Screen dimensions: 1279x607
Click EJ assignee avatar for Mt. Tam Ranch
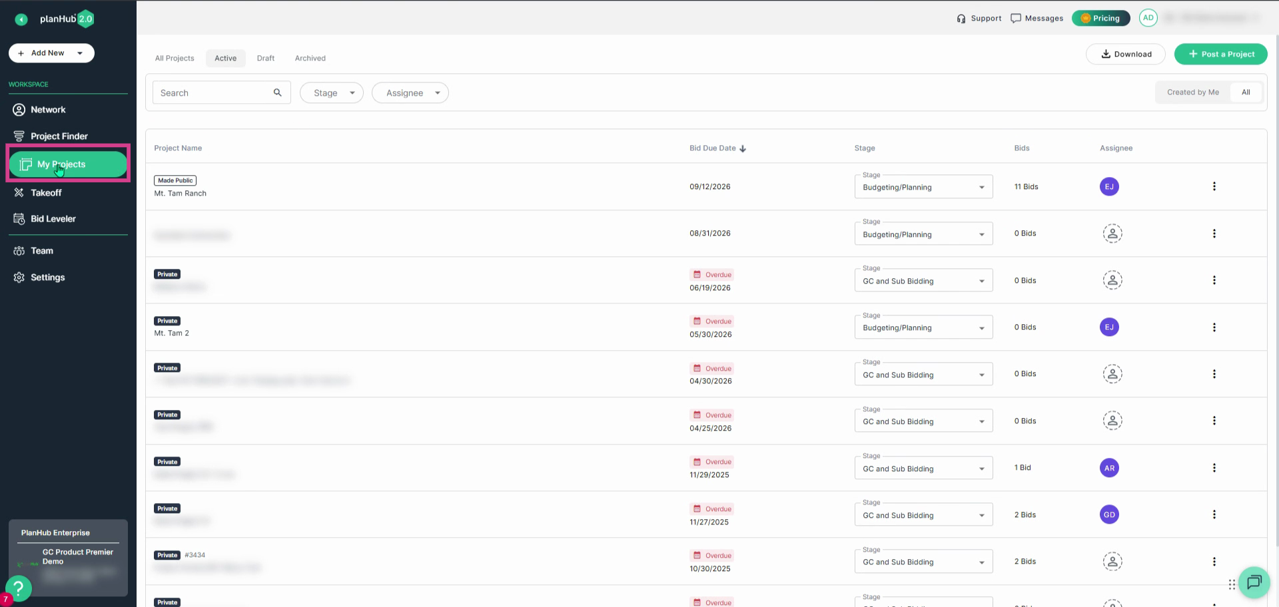(x=1109, y=187)
